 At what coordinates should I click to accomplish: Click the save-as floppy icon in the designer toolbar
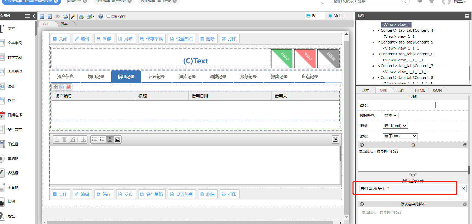[x=50, y=17]
